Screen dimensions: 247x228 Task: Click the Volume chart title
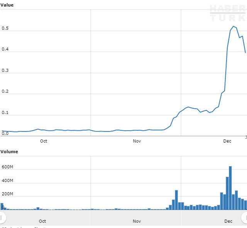coord(9,151)
